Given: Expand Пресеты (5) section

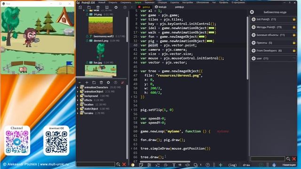Looking at the screenshot, I should pyautogui.click(x=253, y=43).
